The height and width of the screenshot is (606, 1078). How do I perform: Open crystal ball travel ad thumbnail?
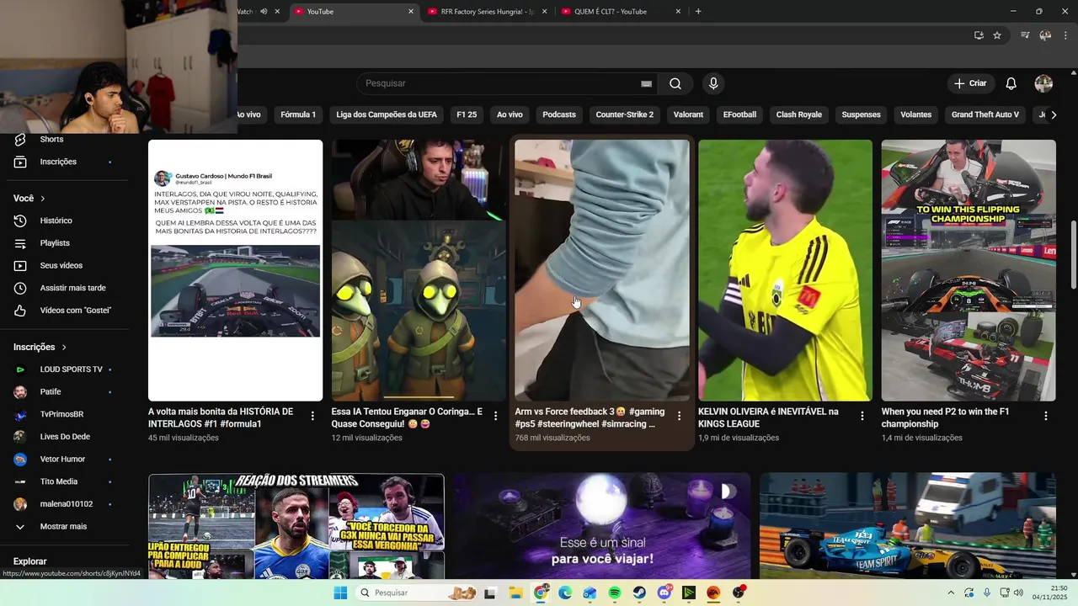point(602,526)
